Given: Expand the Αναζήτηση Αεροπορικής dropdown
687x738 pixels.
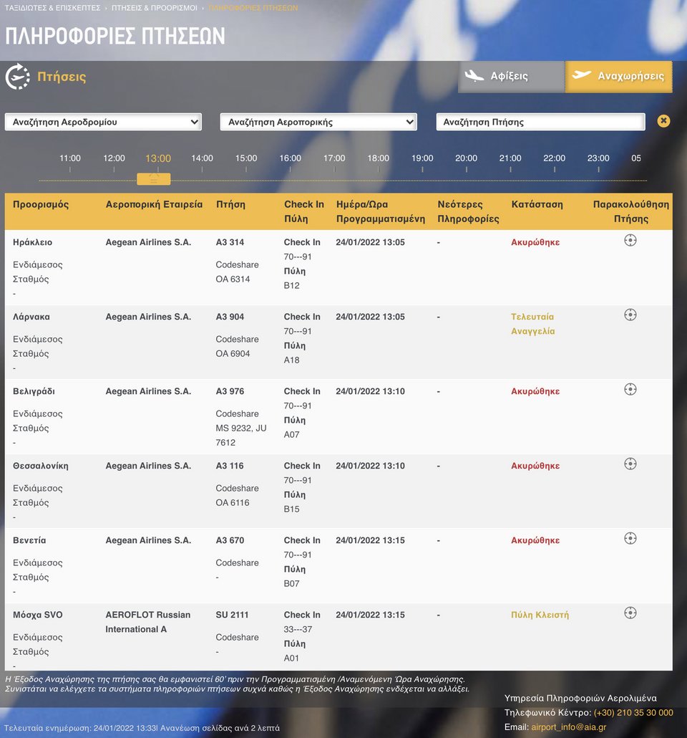Looking at the screenshot, I should (x=318, y=122).
